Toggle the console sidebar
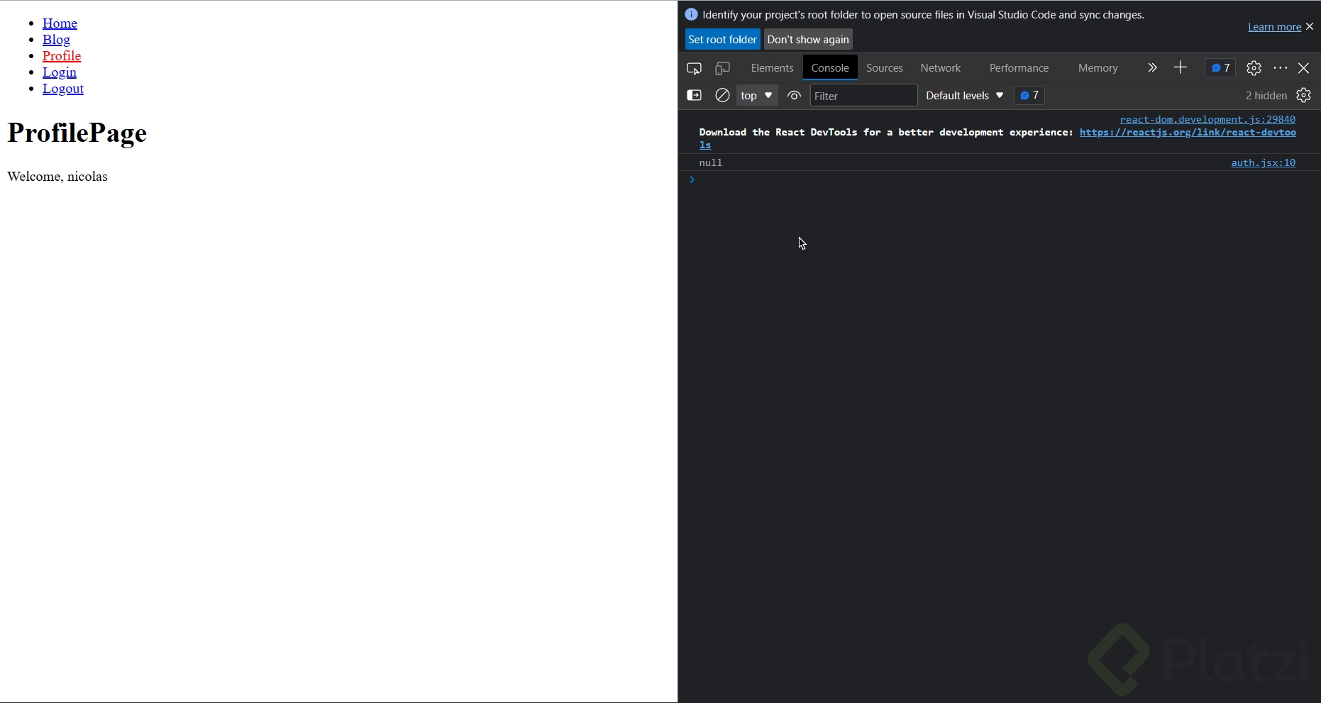 [694, 95]
